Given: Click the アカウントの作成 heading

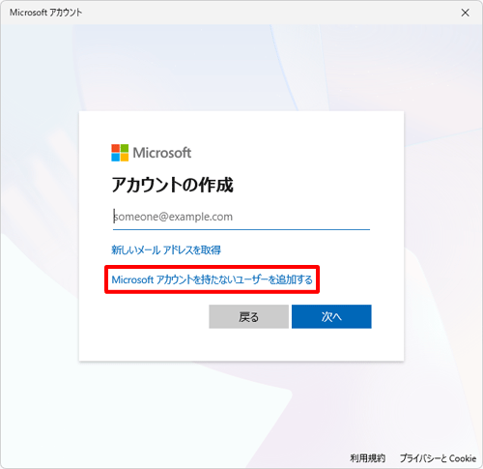Looking at the screenshot, I should point(172,185).
